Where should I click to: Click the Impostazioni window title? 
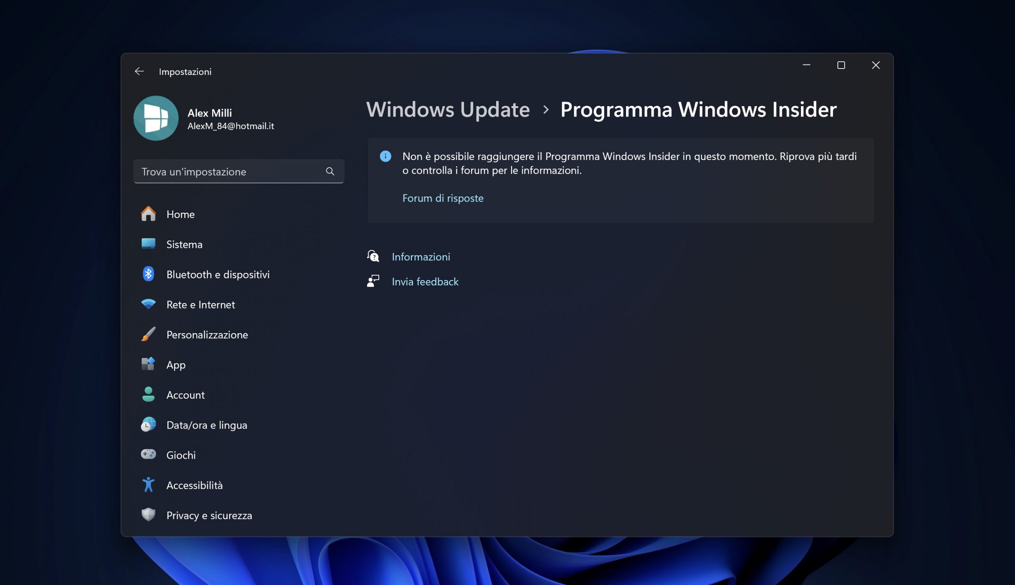click(185, 72)
